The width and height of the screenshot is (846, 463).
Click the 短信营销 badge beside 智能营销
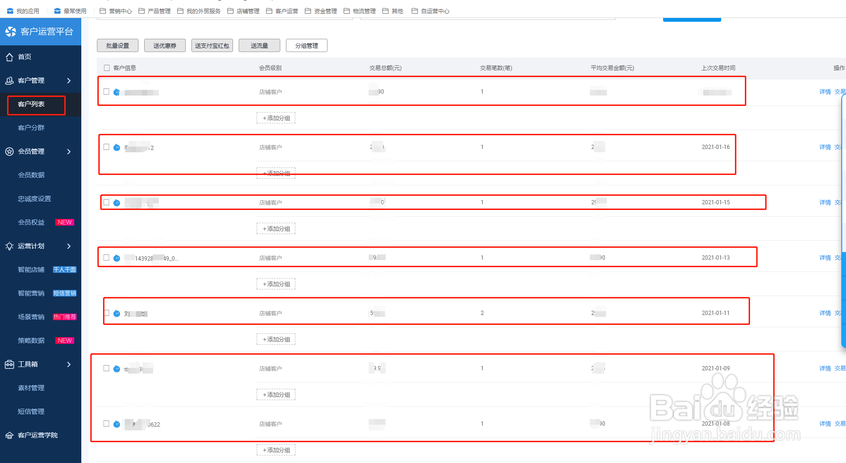(x=65, y=293)
